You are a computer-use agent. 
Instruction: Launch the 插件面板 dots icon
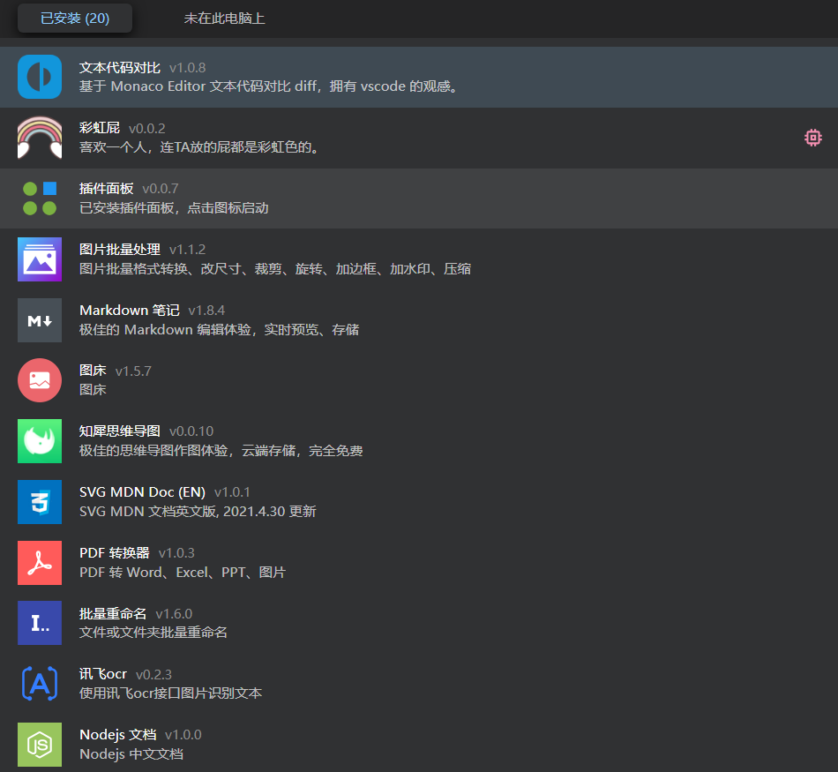point(40,199)
